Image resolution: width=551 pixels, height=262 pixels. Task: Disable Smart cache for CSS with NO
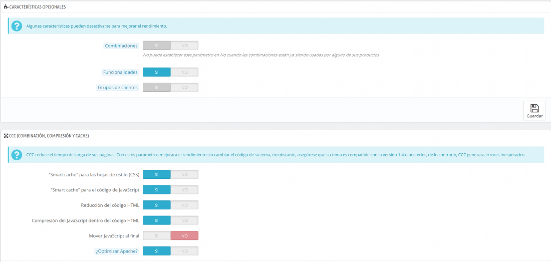184,174
